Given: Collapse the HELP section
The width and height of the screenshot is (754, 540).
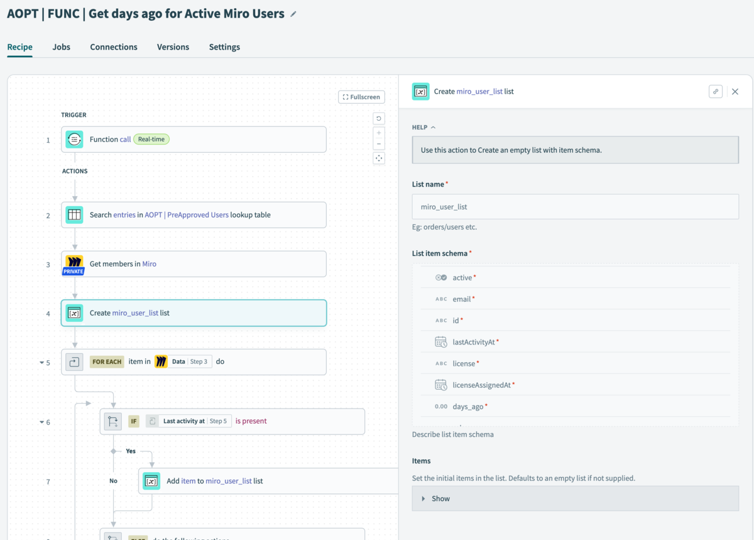Looking at the screenshot, I should coord(424,127).
